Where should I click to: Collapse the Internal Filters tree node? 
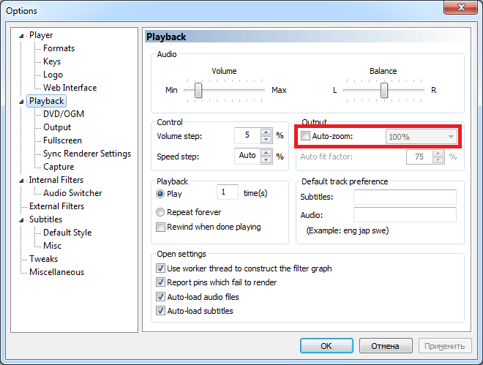(x=22, y=180)
